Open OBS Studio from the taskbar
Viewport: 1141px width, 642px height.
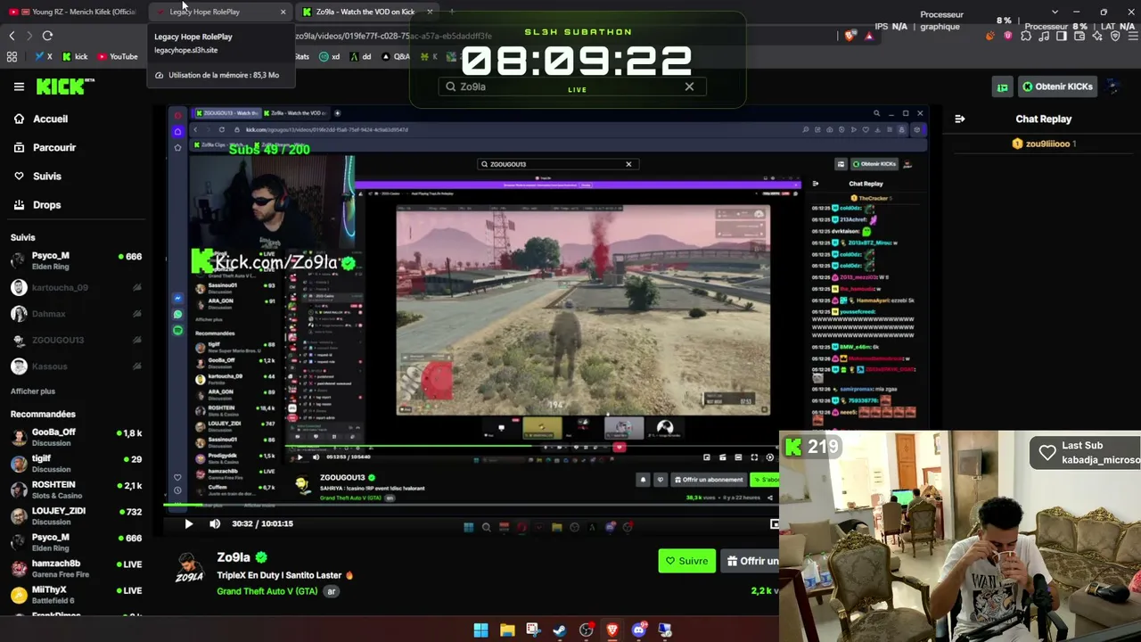click(586, 630)
